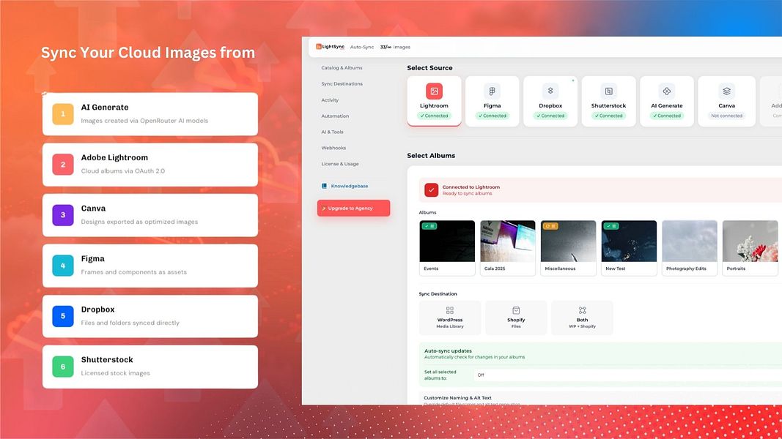The height and width of the screenshot is (439, 782).
Task: Open AI & Tools in the sidebar
Action: pos(332,132)
